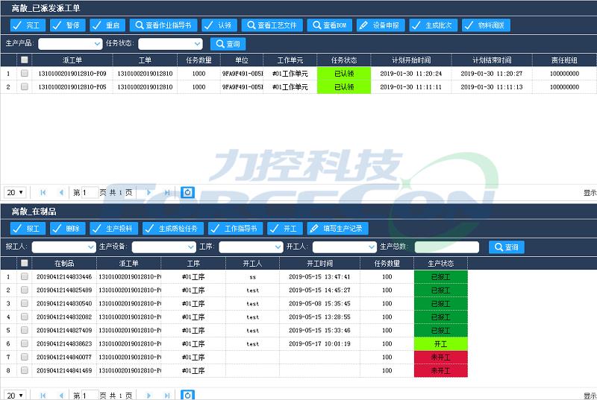Click the page number field in lower pager

(x=90, y=395)
